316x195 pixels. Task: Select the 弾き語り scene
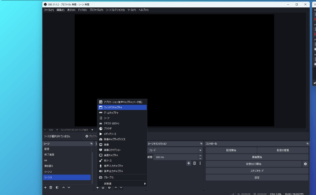coord(49,166)
